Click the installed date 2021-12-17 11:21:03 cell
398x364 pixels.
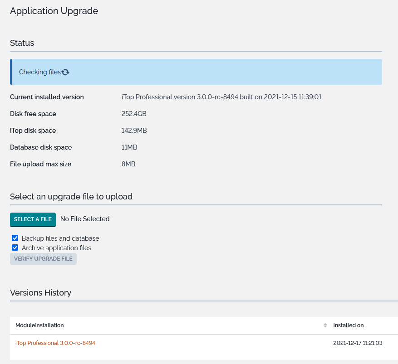pos(358,343)
